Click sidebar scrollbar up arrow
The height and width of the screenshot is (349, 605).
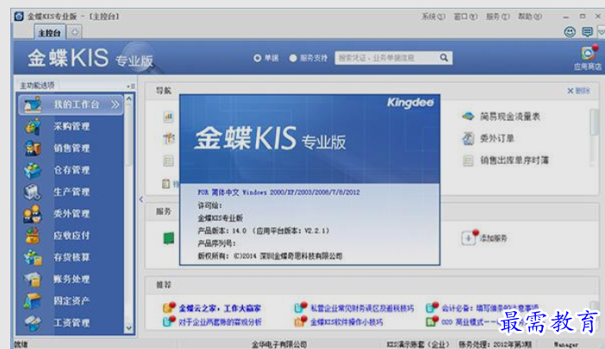click(x=129, y=99)
